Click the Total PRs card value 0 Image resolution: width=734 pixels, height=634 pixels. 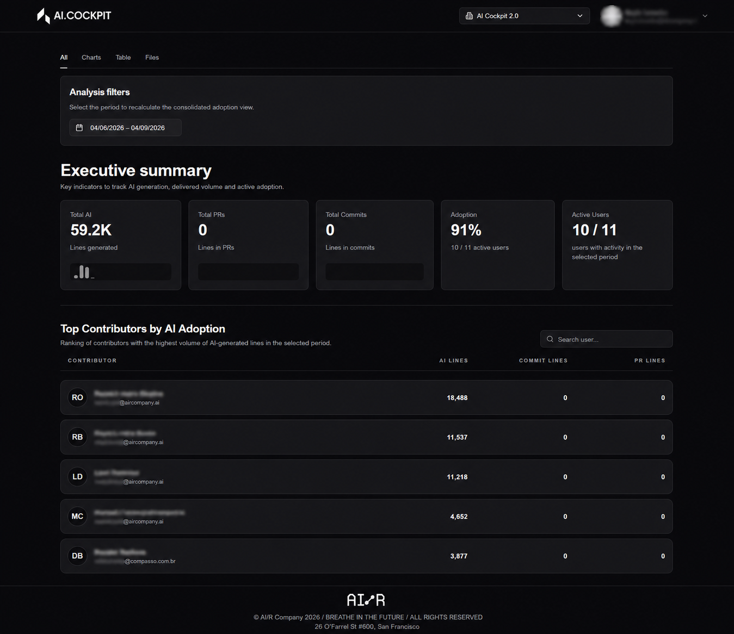(x=202, y=230)
